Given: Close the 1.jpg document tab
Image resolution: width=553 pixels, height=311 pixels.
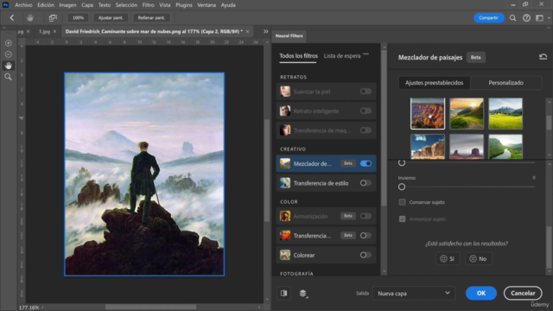Looking at the screenshot, I should coord(54,31).
